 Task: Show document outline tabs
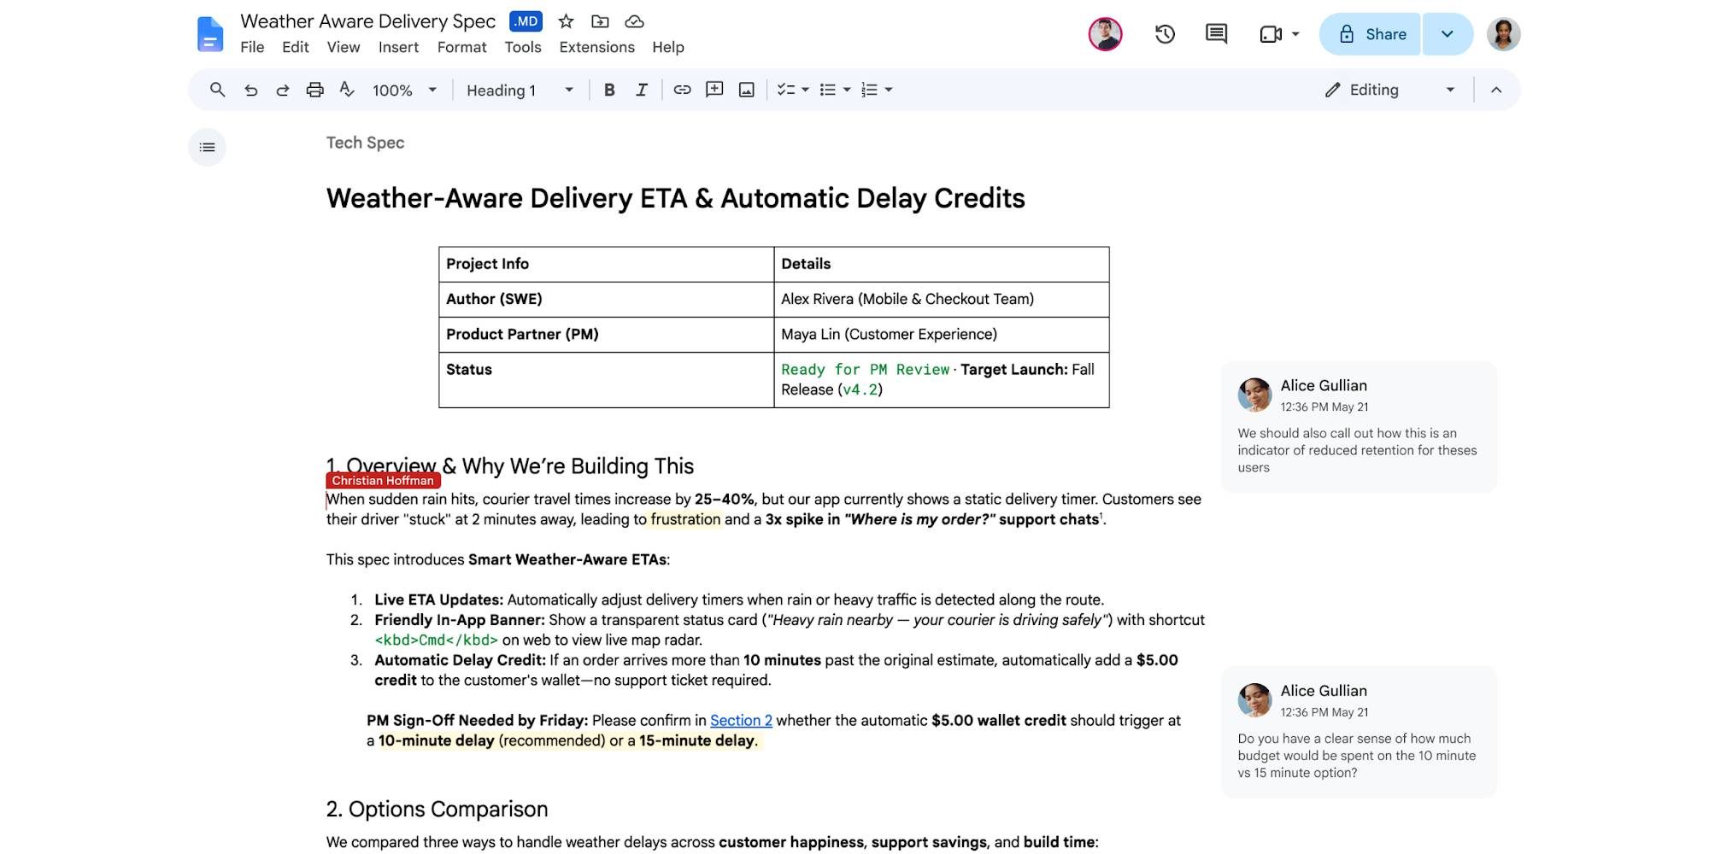pyautogui.click(x=207, y=147)
